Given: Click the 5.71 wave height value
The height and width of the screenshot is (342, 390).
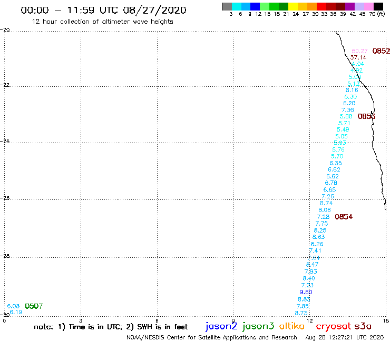Looking at the screenshot, I should pos(344,123).
